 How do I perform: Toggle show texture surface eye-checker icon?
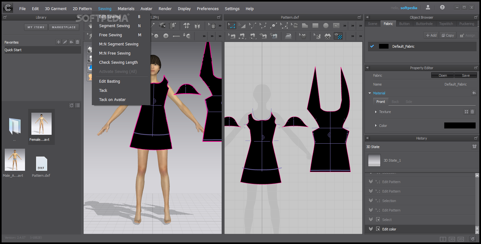(338, 36)
